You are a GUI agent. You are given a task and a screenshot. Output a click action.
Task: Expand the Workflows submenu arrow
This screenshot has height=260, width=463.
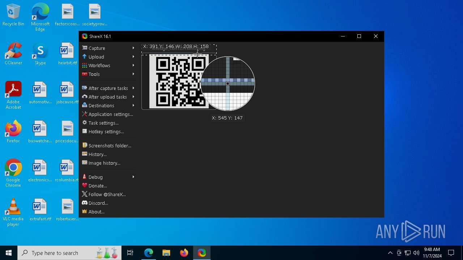tap(133, 65)
